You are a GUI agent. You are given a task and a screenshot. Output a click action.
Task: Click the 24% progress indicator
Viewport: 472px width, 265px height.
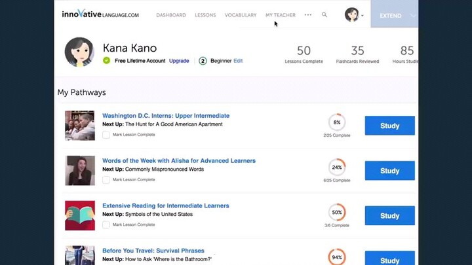(337, 168)
